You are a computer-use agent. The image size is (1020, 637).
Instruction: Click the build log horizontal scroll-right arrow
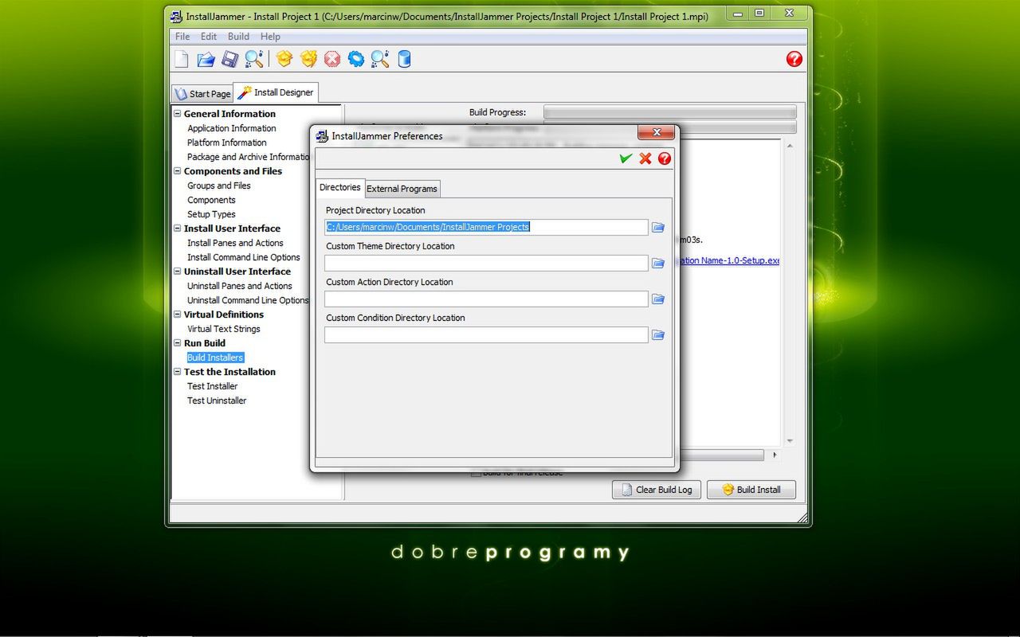click(x=775, y=455)
